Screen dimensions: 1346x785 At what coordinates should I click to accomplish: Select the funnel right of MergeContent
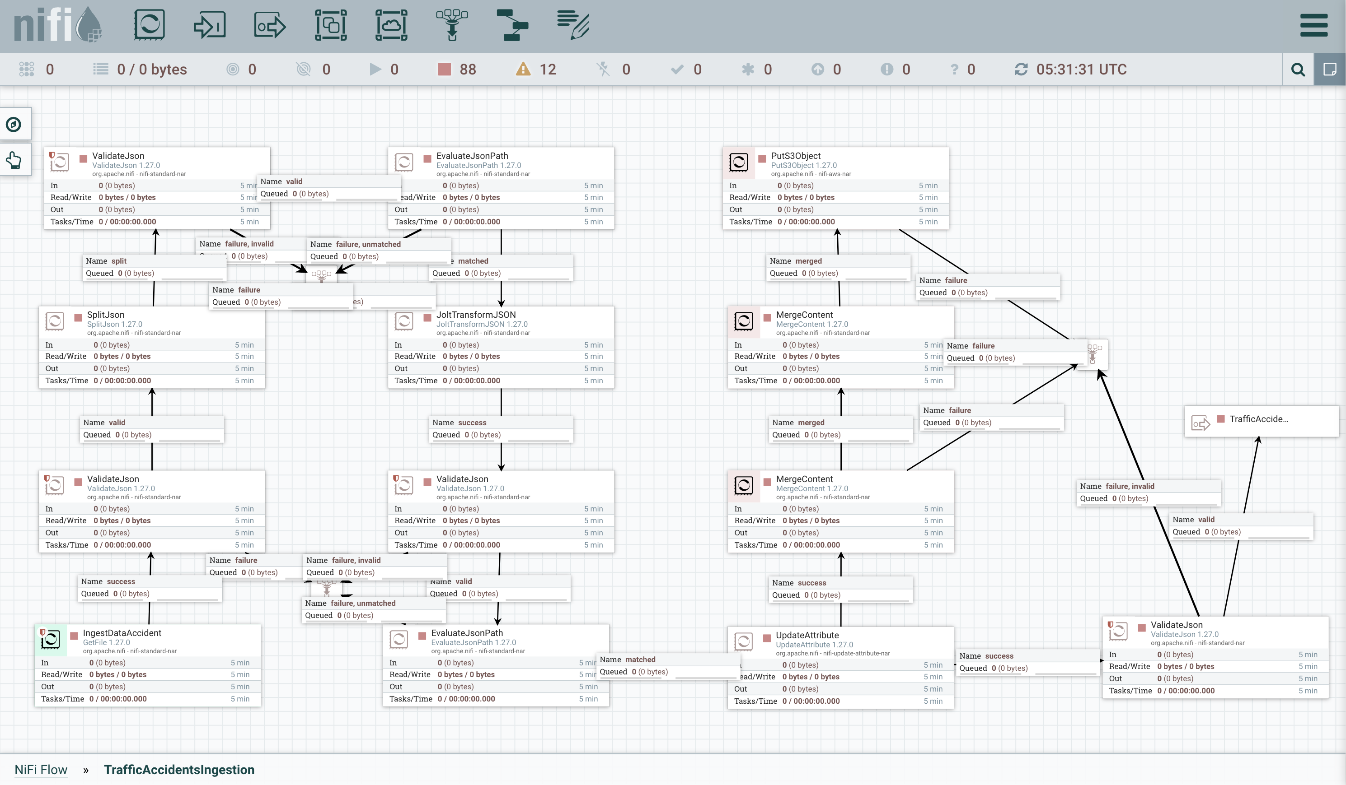click(x=1092, y=354)
